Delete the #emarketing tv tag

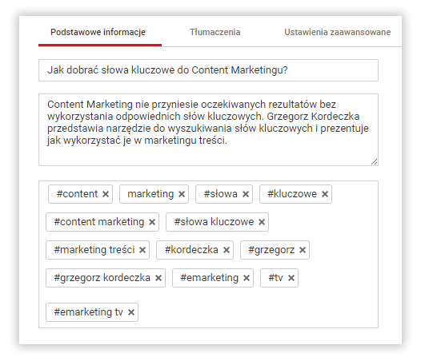[131, 312]
